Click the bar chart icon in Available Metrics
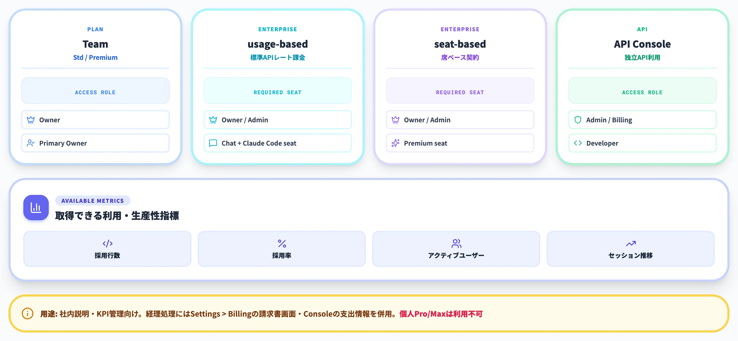The image size is (738, 341). 36,207
